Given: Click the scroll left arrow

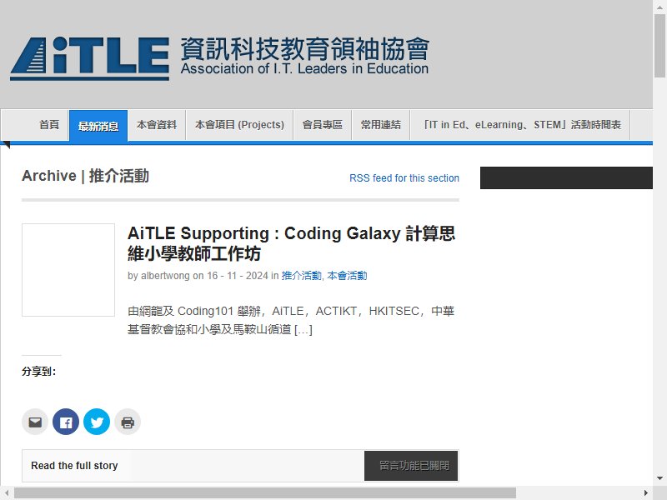Looking at the screenshot, I should (7, 493).
